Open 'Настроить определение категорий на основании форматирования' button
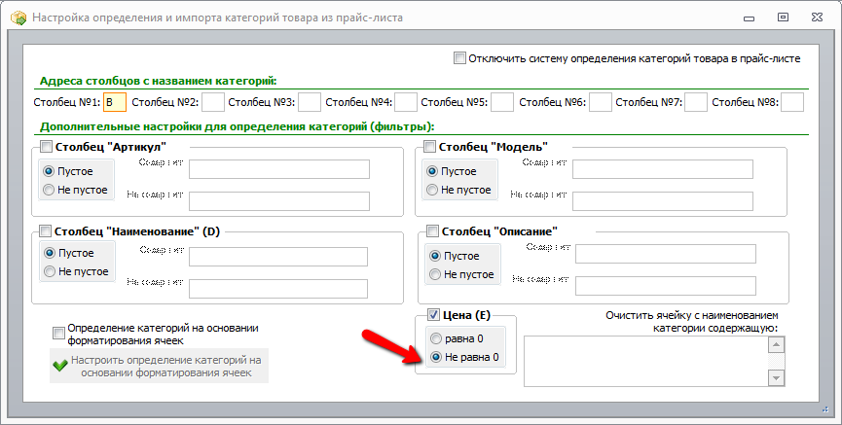This screenshot has height=425, width=842. 159,367
